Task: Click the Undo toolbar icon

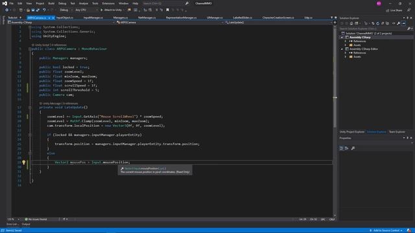Action: tap(44, 10)
